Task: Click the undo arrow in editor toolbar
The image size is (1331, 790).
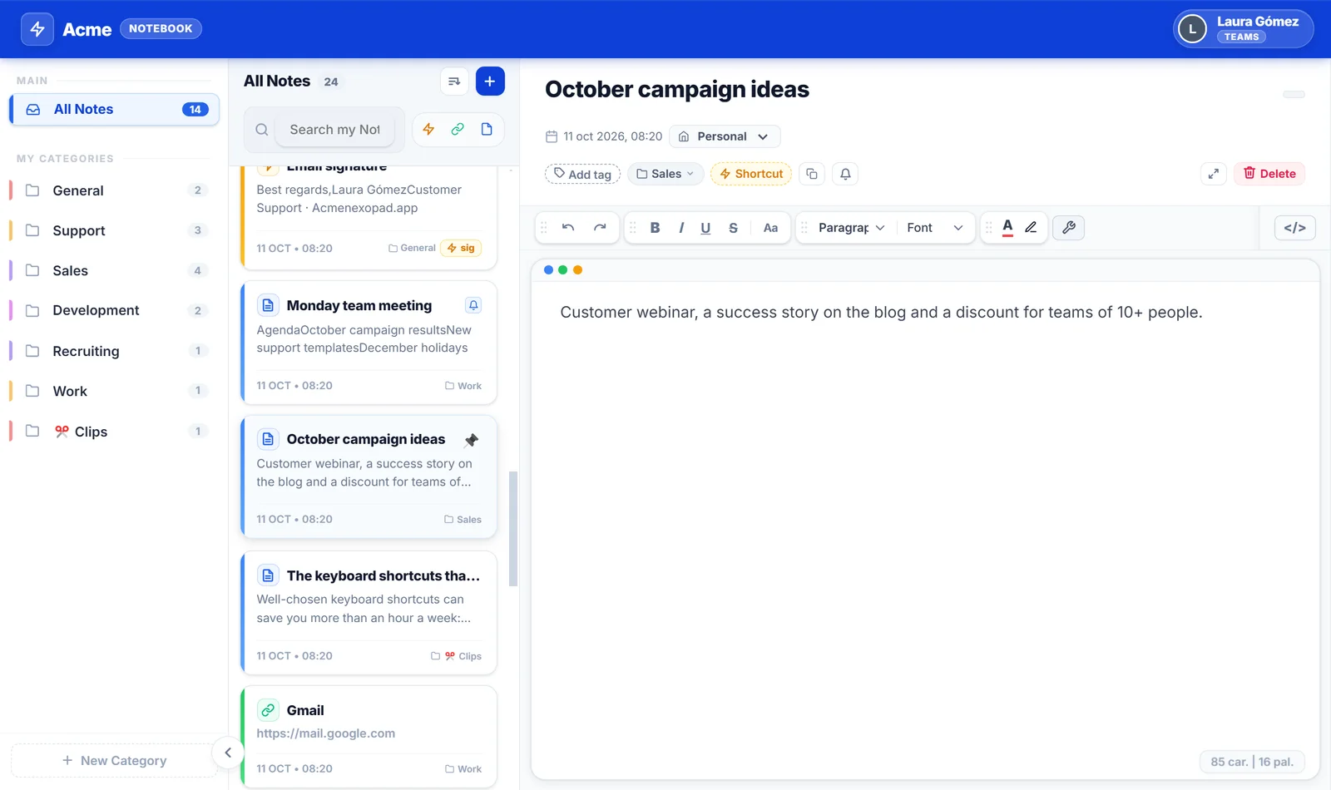Action: 568,228
